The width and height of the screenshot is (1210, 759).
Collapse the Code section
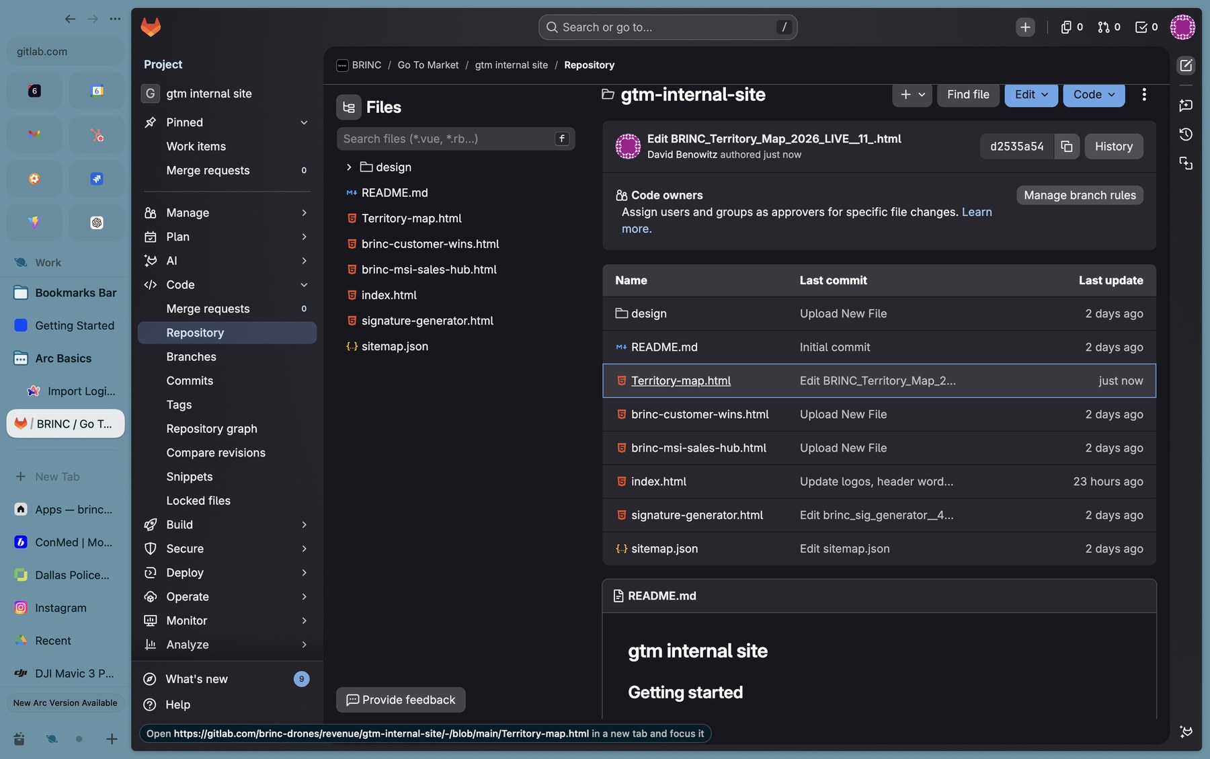(x=227, y=285)
